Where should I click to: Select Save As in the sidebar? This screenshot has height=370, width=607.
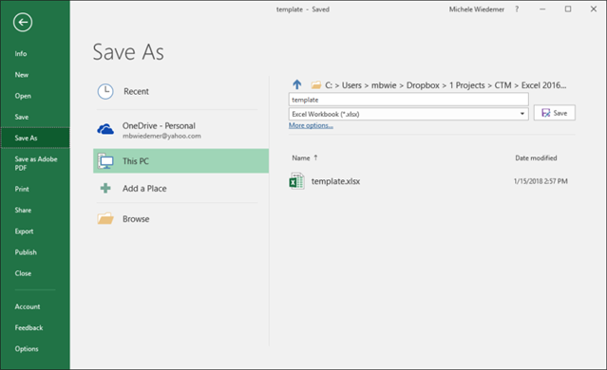(x=35, y=138)
